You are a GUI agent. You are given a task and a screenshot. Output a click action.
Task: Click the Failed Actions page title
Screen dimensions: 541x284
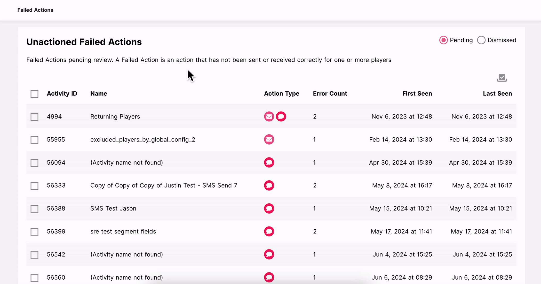(x=35, y=10)
